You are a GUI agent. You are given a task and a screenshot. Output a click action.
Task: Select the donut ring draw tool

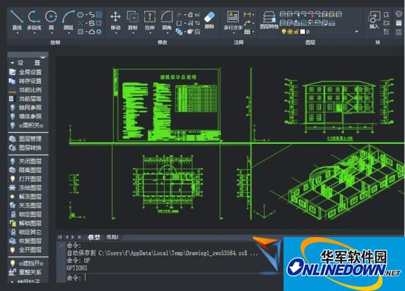click(x=99, y=32)
